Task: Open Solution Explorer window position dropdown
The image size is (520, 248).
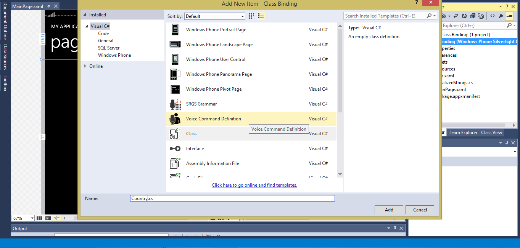Action: click(501, 7)
